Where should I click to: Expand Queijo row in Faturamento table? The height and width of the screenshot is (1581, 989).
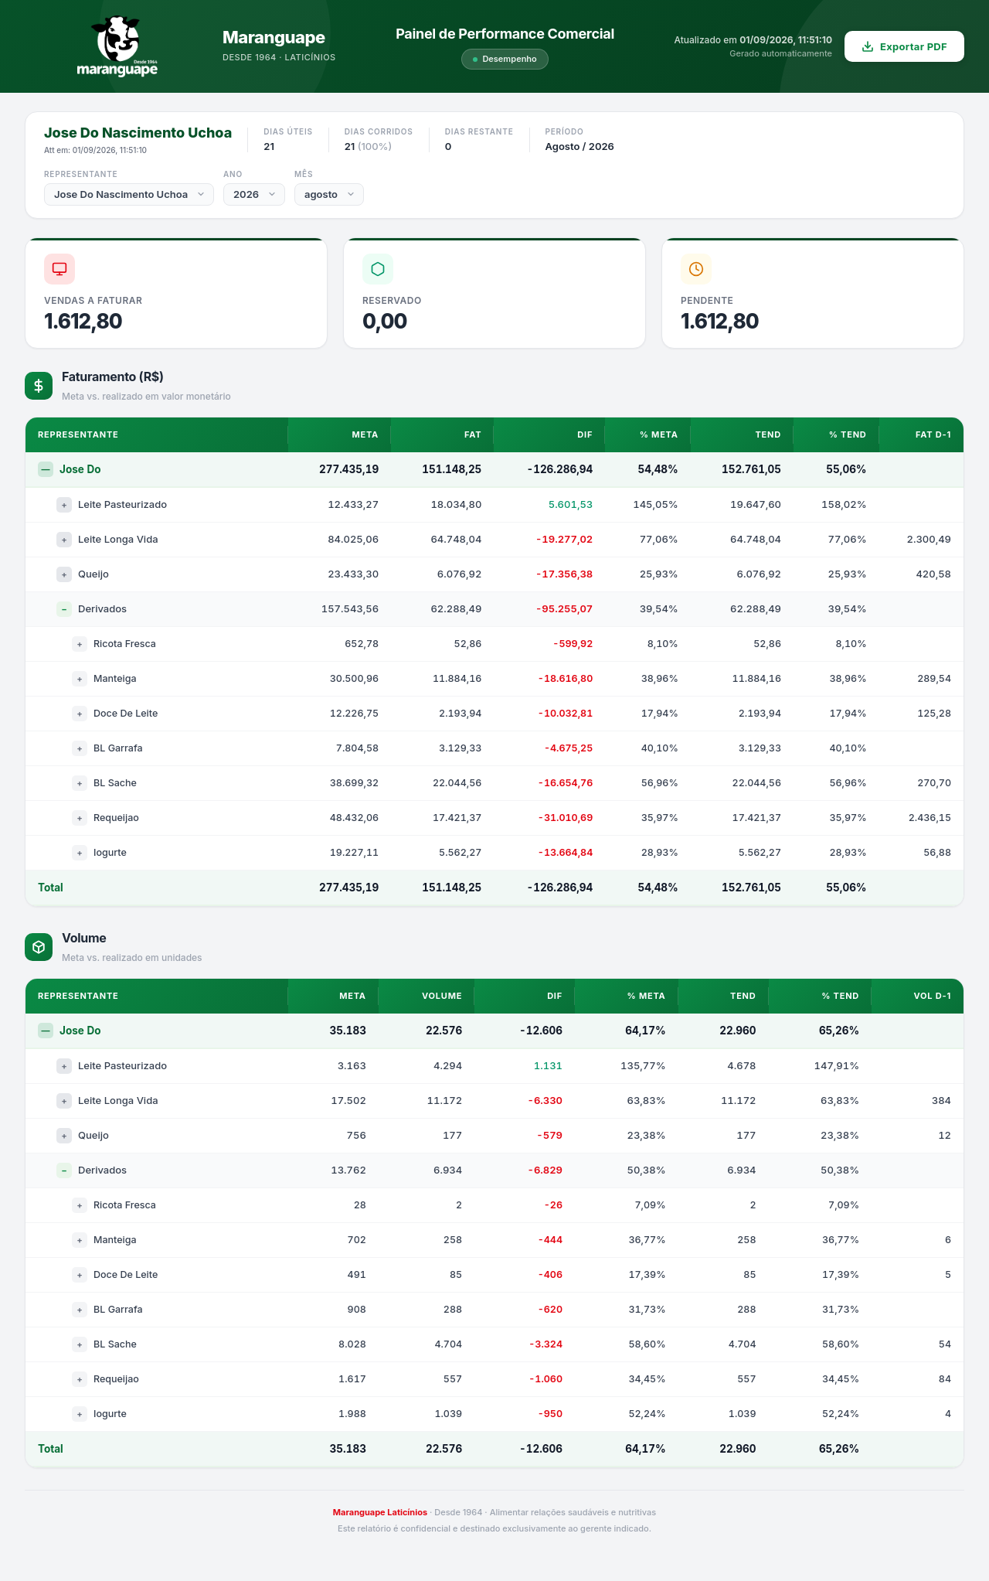pos(64,574)
